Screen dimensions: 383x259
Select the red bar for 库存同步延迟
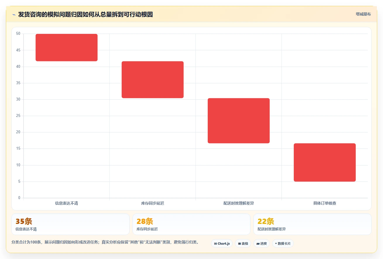152,80
